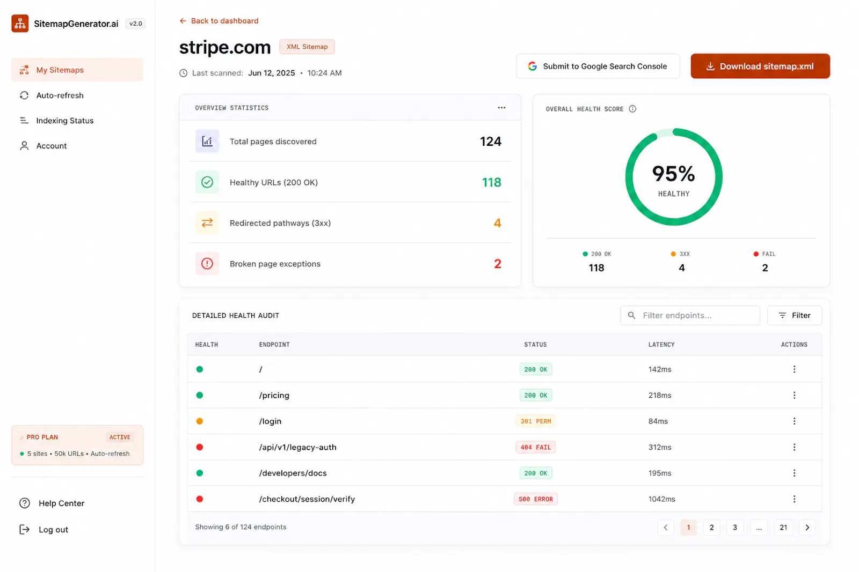The image size is (859, 572).
Task: Click the /login endpoint text
Action: click(270, 421)
